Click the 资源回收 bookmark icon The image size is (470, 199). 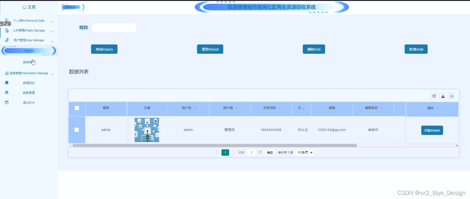(x=7, y=83)
